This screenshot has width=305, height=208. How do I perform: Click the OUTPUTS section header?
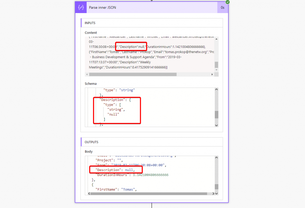[x=152, y=142]
